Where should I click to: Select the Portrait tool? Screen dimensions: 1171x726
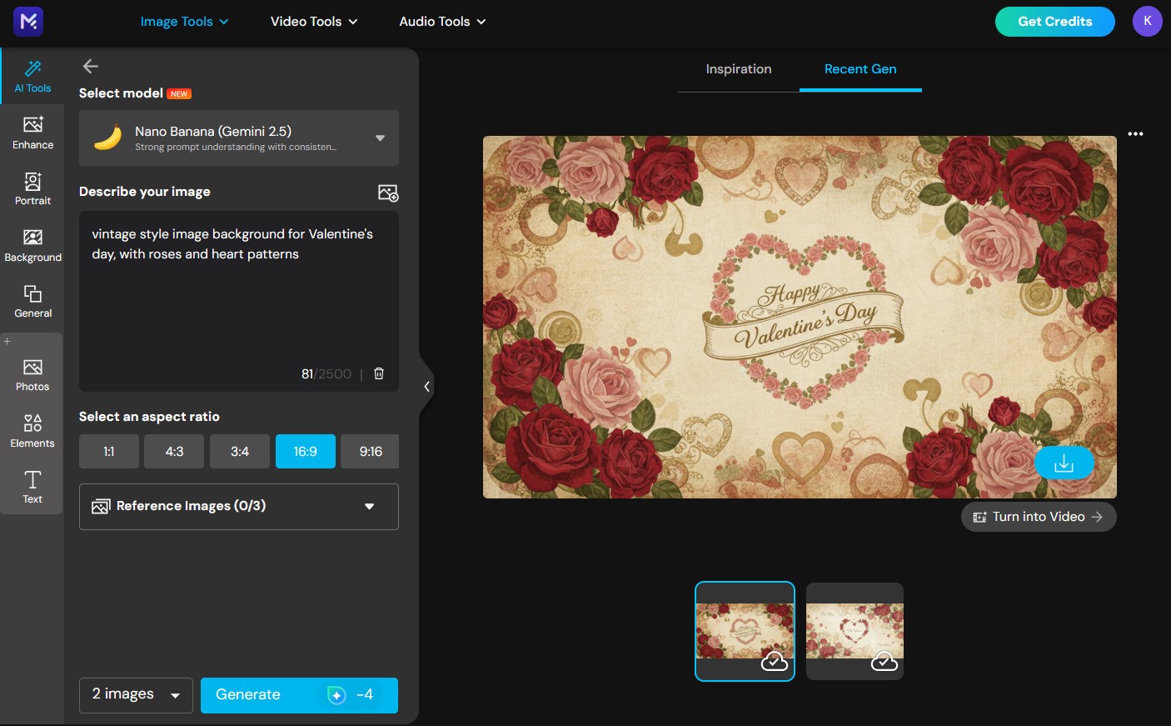click(x=32, y=188)
